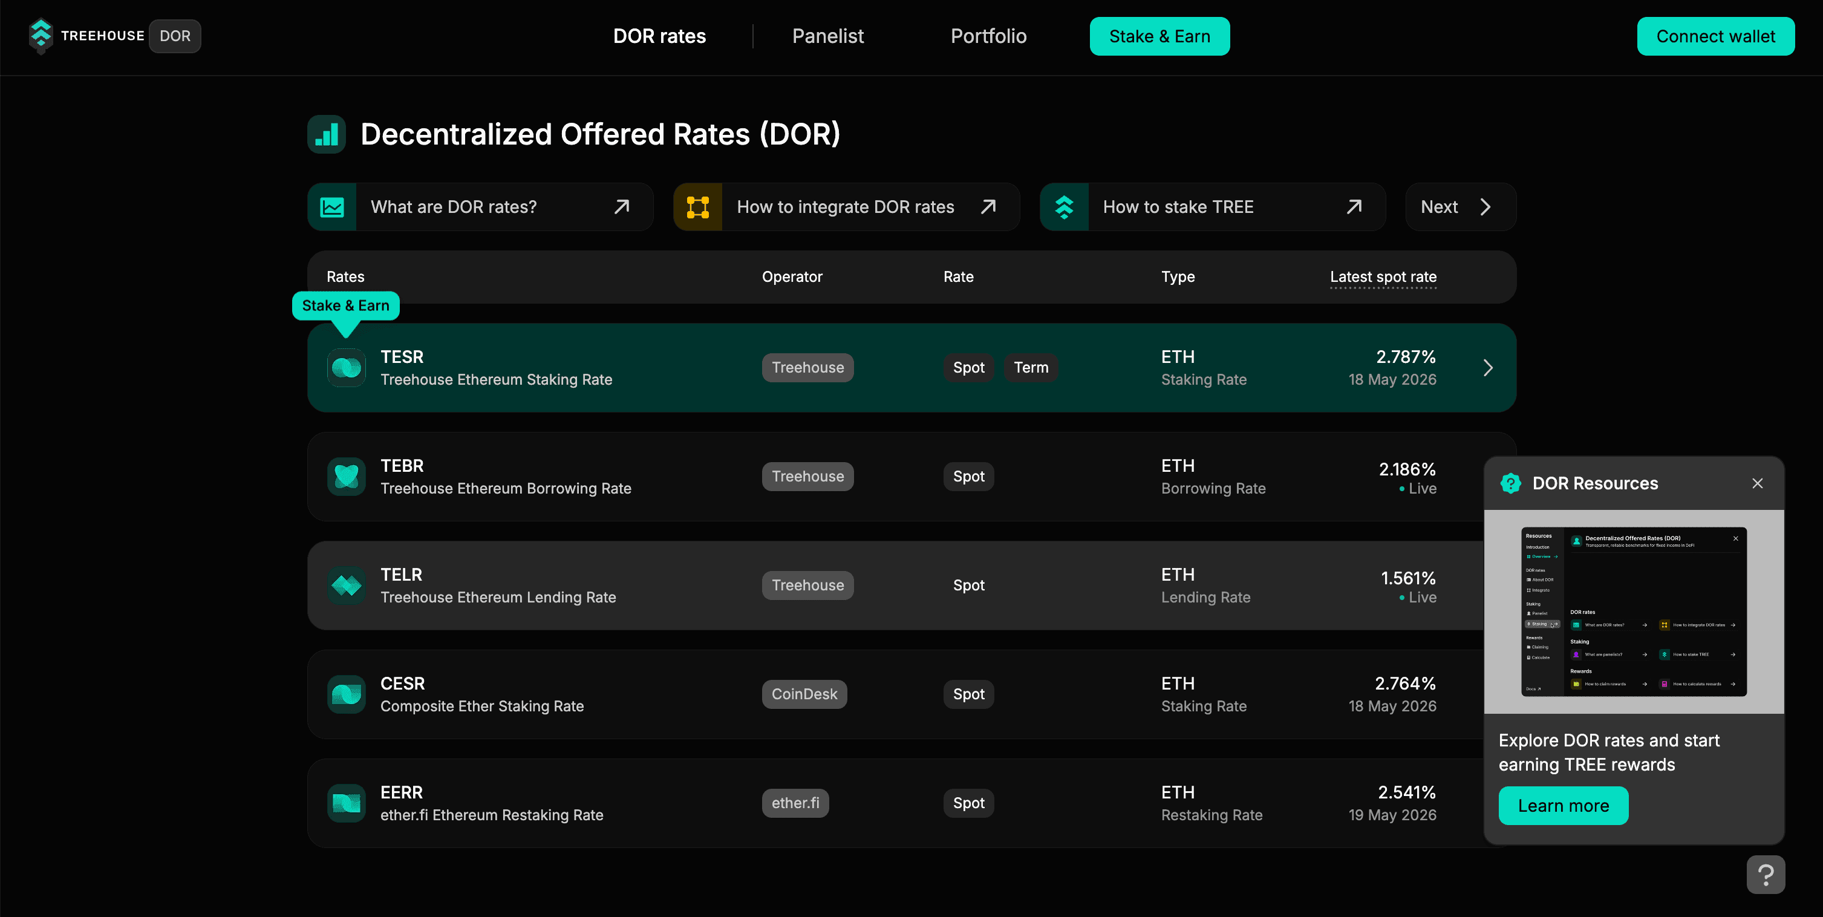The width and height of the screenshot is (1823, 917).
Task: Click the Operator column header
Action: (x=792, y=276)
